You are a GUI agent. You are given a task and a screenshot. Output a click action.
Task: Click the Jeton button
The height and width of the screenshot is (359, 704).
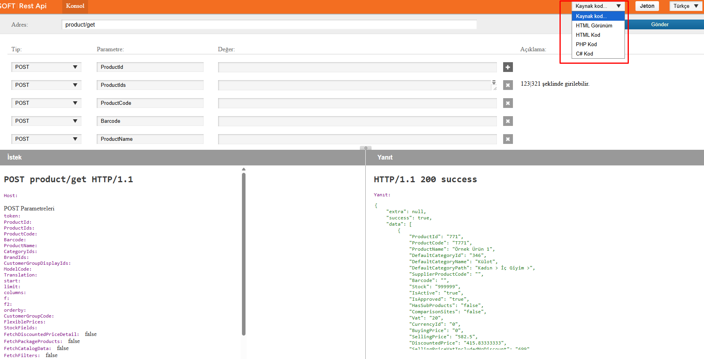tap(647, 6)
